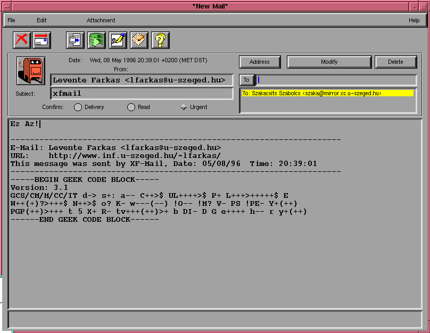Click the Address button

(x=260, y=62)
